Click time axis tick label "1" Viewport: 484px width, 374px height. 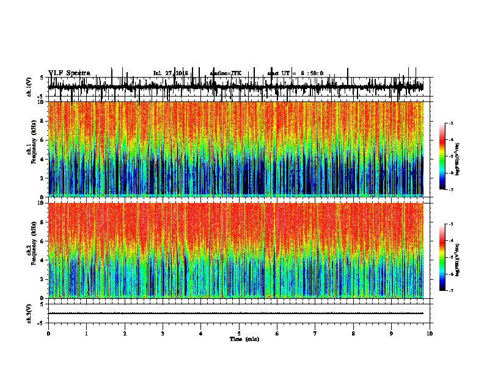[x=86, y=334]
